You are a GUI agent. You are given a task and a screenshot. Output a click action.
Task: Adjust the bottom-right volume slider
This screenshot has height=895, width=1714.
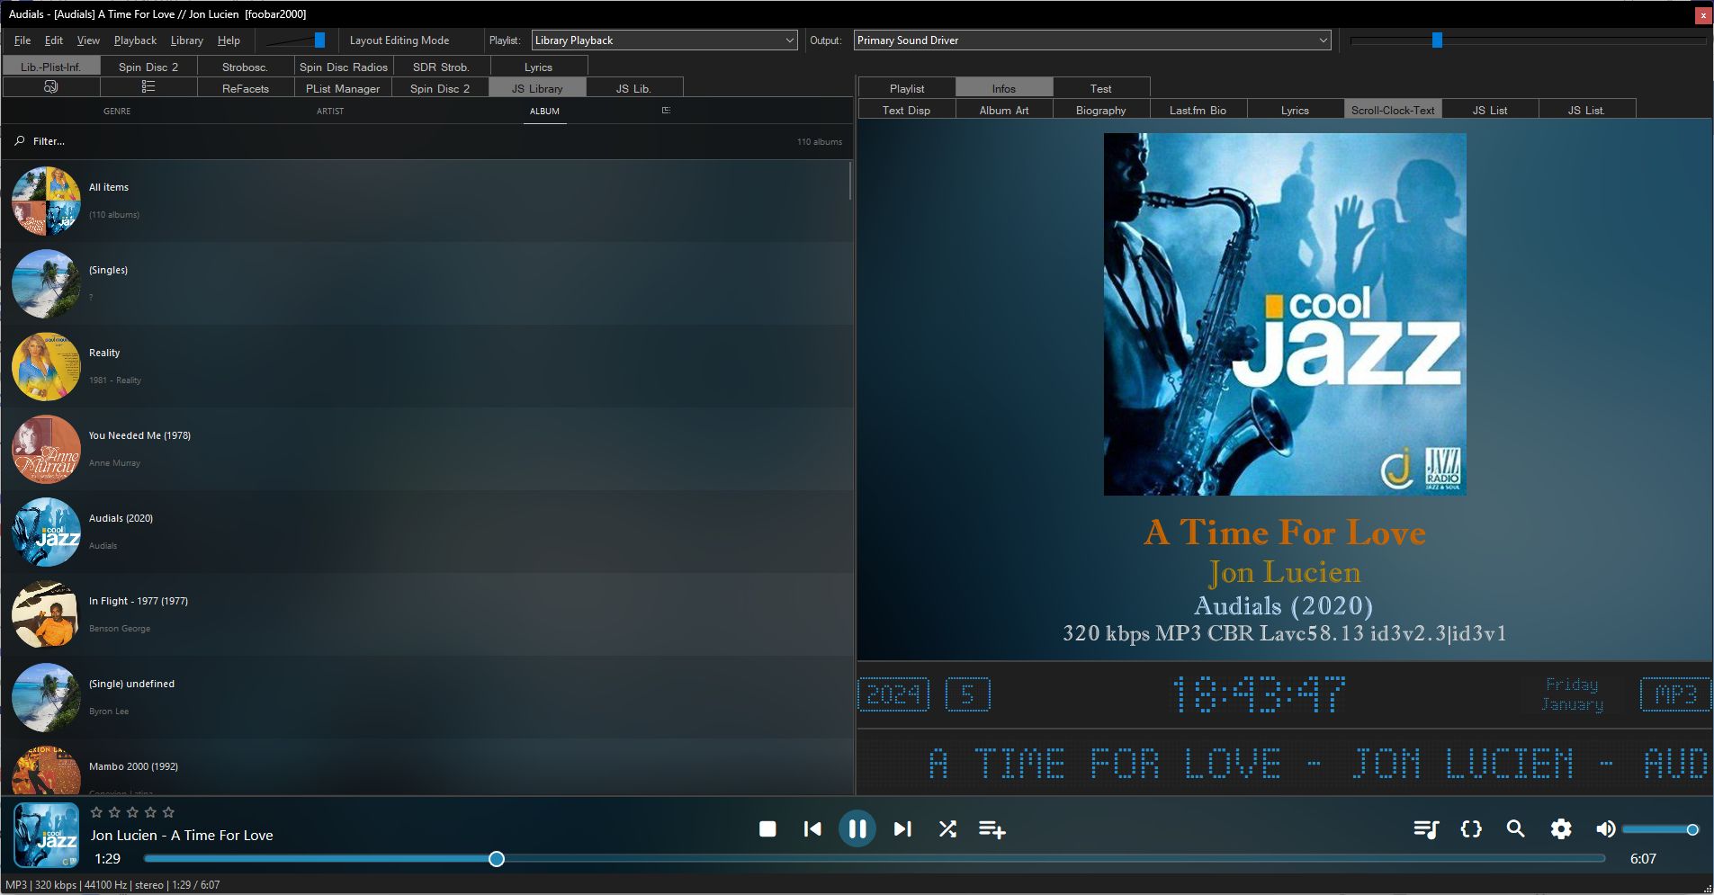tap(1660, 829)
